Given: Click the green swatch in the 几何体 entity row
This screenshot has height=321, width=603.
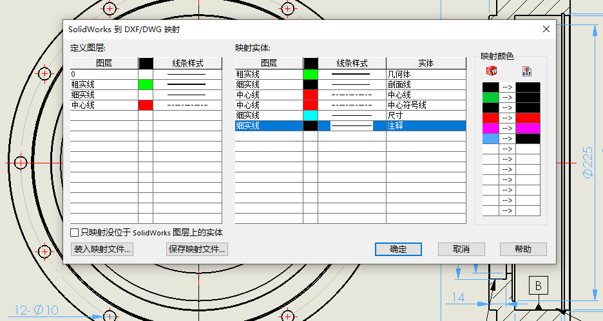Looking at the screenshot, I should pyautogui.click(x=311, y=74).
